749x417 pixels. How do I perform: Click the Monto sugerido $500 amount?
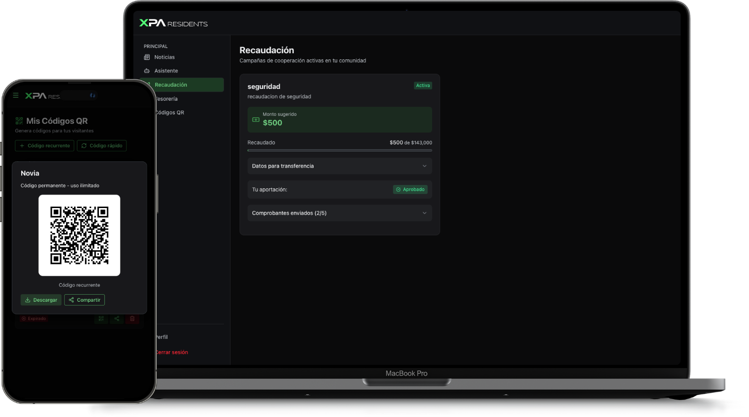pos(273,123)
